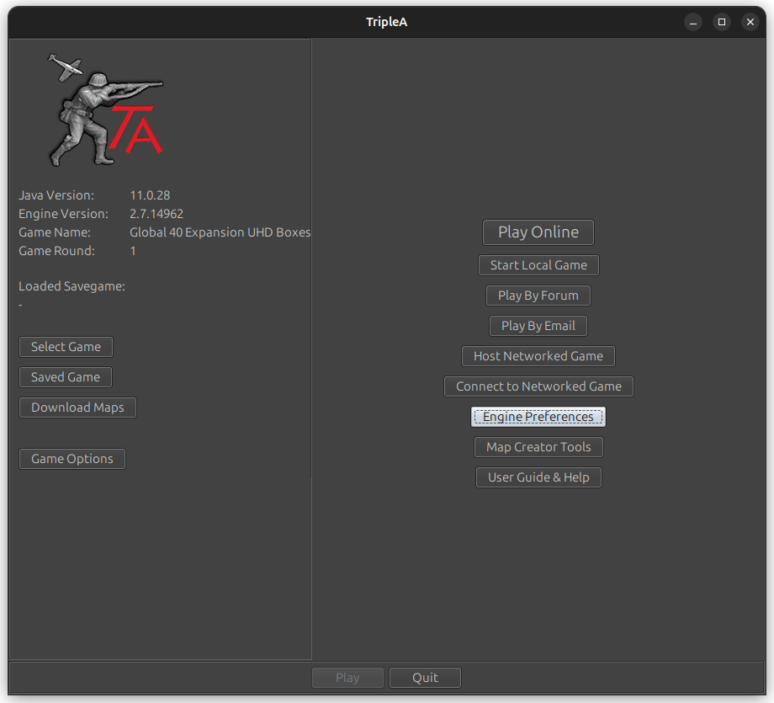
Task: Open the Engine Preferences
Action: point(538,416)
